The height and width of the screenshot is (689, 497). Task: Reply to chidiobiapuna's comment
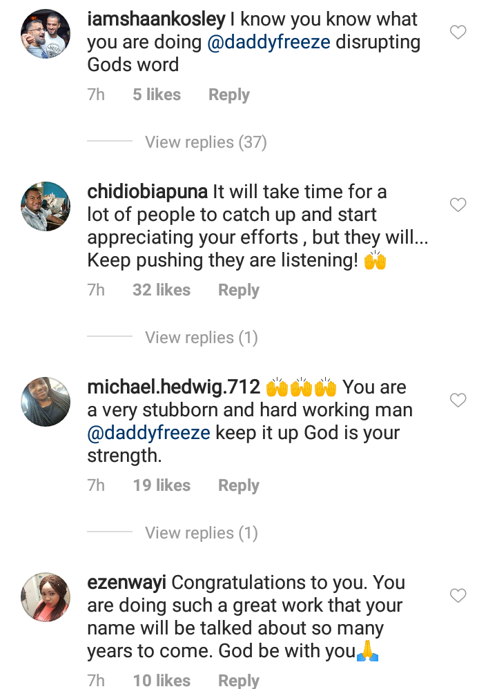[x=239, y=290]
